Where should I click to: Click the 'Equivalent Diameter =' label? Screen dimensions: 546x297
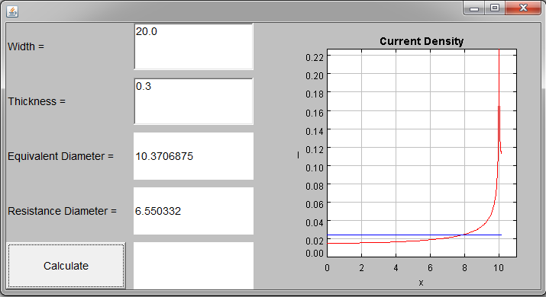pyautogui.click(x=60, y=156)
